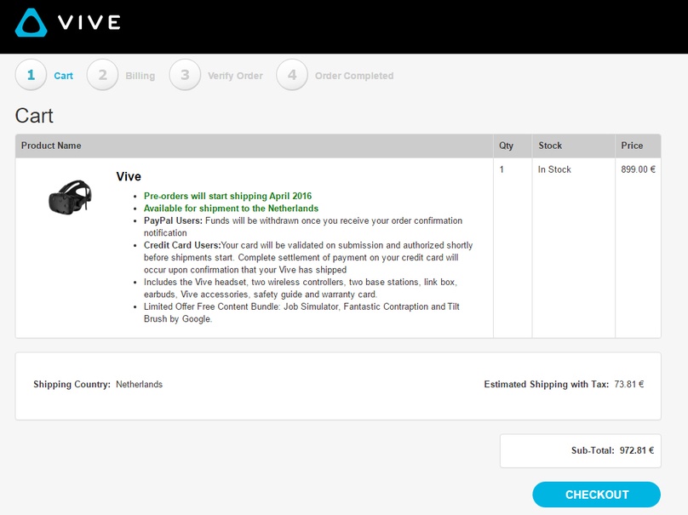
Task: Open the Cart step tab
Action: coord(63,76)
